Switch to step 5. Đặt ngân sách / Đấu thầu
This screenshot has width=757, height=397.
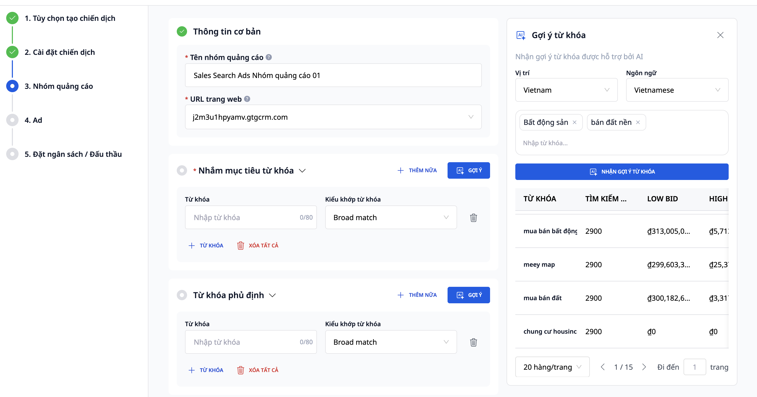coord(73,154)
